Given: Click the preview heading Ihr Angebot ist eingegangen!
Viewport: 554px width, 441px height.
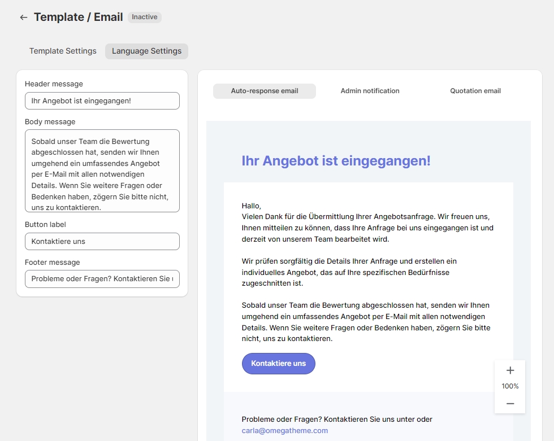Looking at the screenshot, I should click(336, 161).
